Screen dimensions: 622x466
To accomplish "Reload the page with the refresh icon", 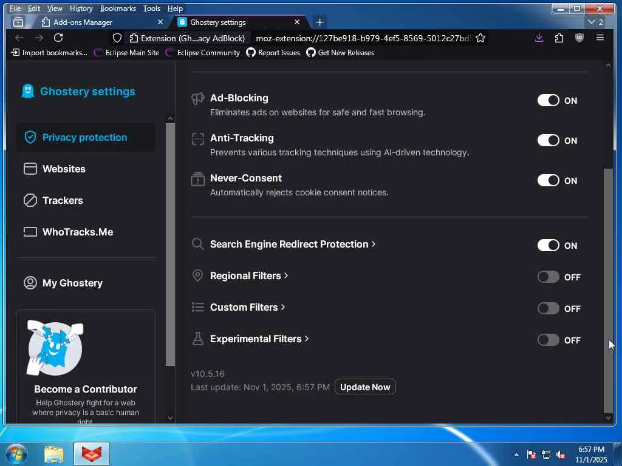I will coord(58,38).
